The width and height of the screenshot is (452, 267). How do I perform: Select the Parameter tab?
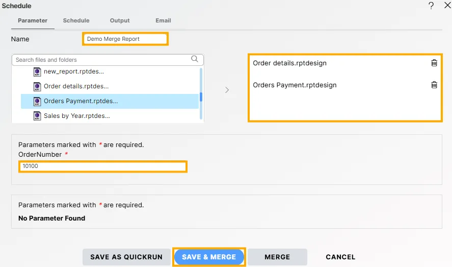[x=33, y=20]
